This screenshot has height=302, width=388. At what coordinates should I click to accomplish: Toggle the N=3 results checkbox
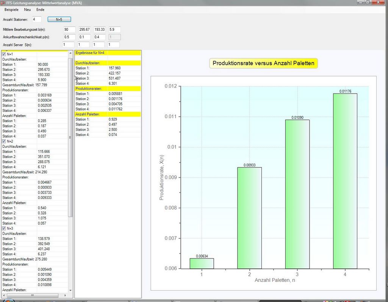pyautogui.click(x=4, y=228)
